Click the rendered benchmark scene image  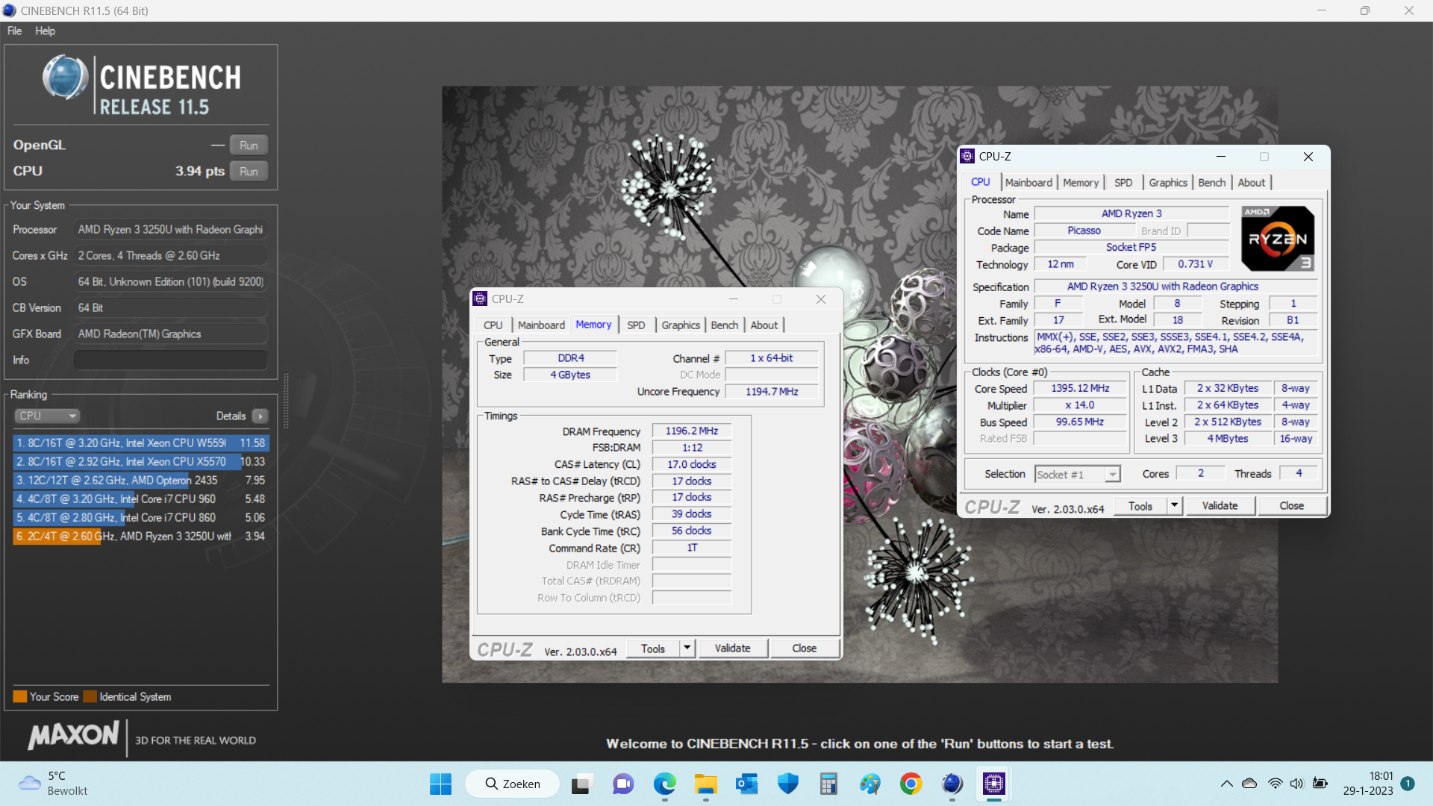pyautogui.click(x=860, y=384)
